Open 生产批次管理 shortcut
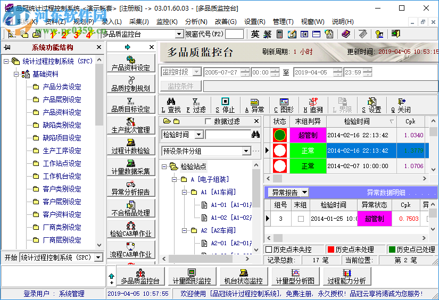Screen dimensions: 439x300 (x=131, y=126)
